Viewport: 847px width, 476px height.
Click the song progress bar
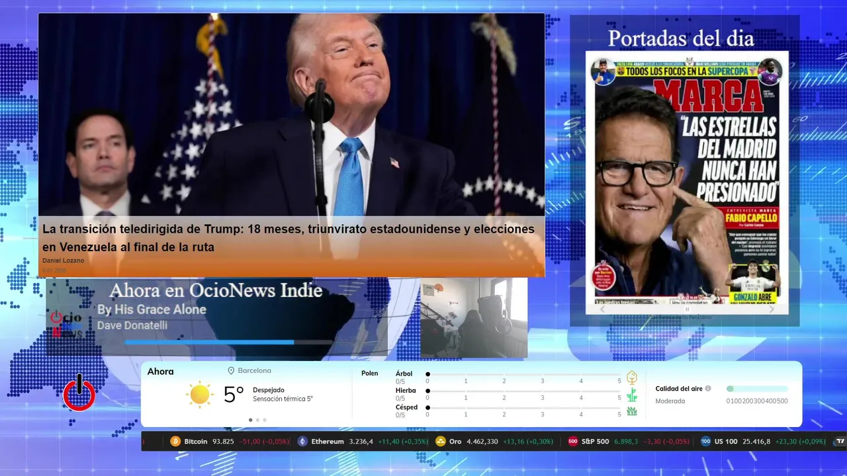tap(228, 342)
